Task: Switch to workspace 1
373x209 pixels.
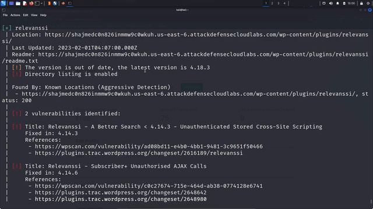Action: point(266,3)
